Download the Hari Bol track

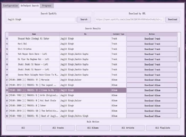[x=152, y=44]
